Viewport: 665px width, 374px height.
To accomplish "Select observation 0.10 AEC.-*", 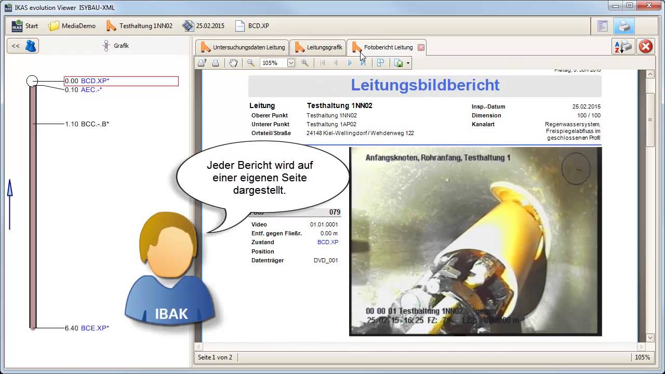I will coord(83,90).
